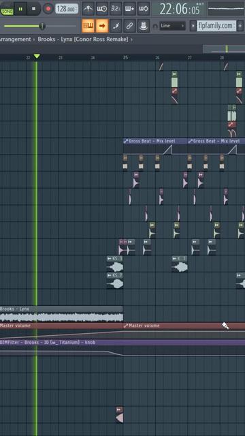This screenshot has width=245, height=436.
Task: Toggle the Song mode switch
Action: pos(7,9)
